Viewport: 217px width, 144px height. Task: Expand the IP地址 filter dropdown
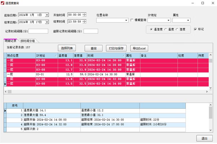click(x=169, y=20)
